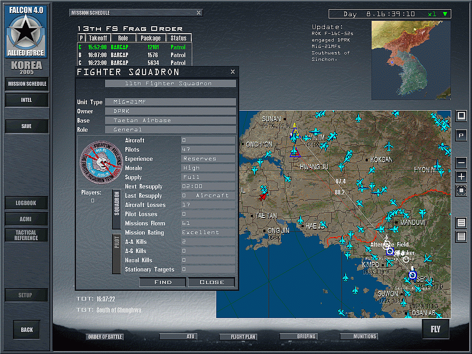Select the red enemy aircraft on map
This screenshot has width=472, height=354.
262,196
